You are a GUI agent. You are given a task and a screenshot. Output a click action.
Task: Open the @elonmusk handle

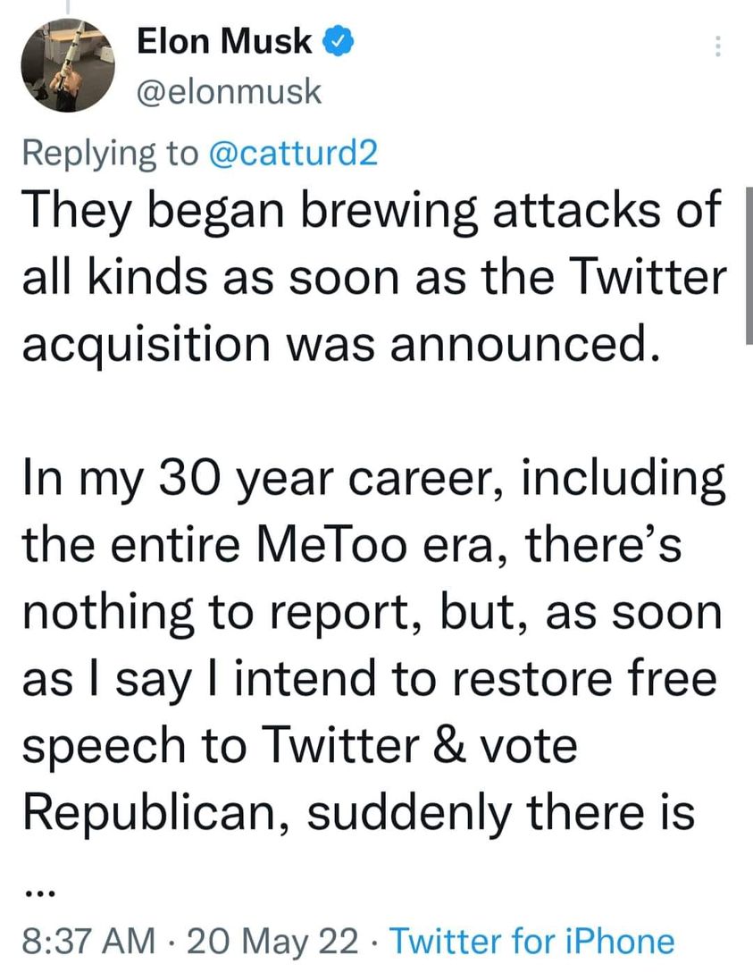(x=229, y=91)
